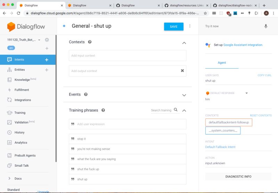The height and width of the screenshot is (193, 278).
Task: Open Small Talk settings
Action: click(x=22, y=165)
